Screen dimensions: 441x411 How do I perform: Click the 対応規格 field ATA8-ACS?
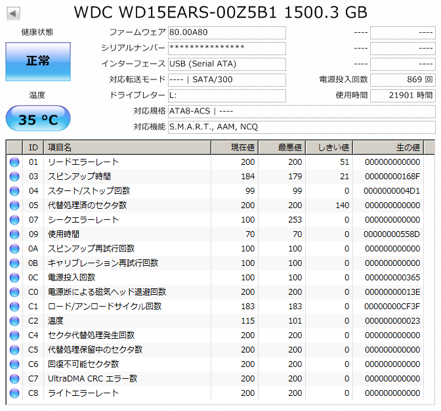tap(302, 112)
